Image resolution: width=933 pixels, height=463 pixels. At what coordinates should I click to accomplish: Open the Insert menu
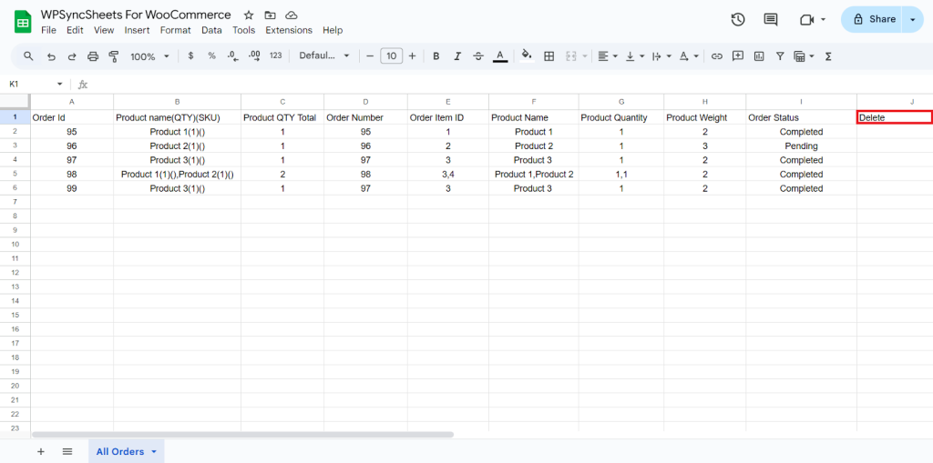137,30
